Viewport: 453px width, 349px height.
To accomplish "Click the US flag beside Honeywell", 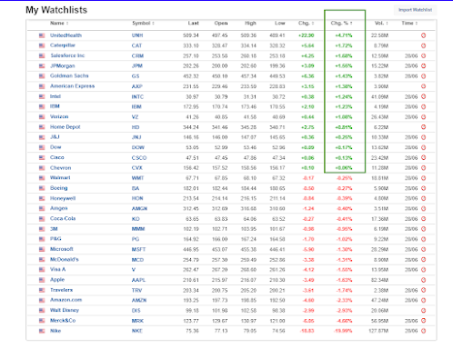I will pyautogui.click(x=42, y=198).
